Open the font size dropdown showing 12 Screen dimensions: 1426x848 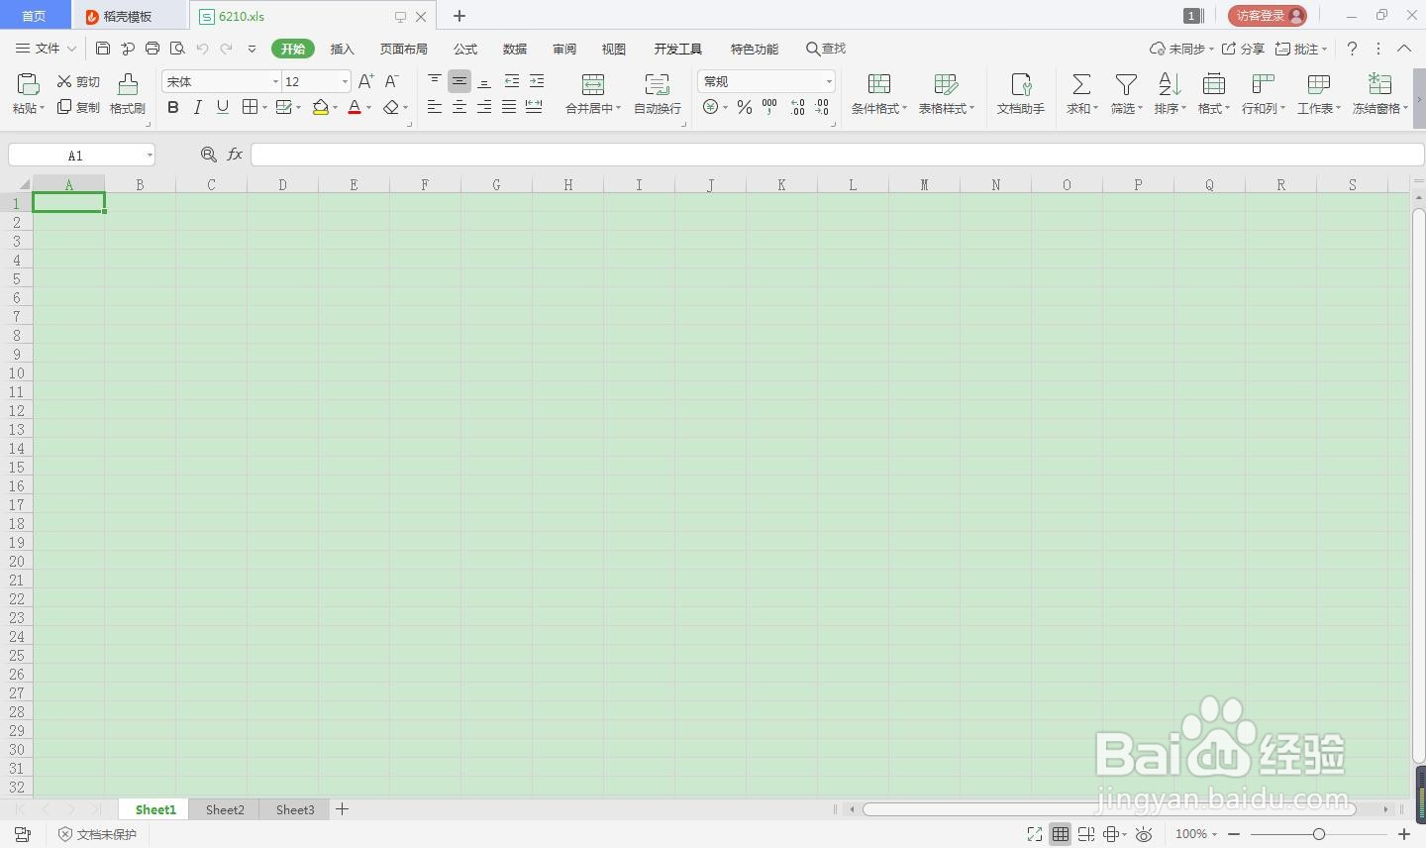pyautogui.click(x=345, y=81)
